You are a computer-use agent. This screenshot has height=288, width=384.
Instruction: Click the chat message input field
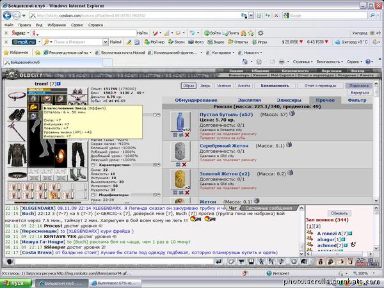coord(114,262)
